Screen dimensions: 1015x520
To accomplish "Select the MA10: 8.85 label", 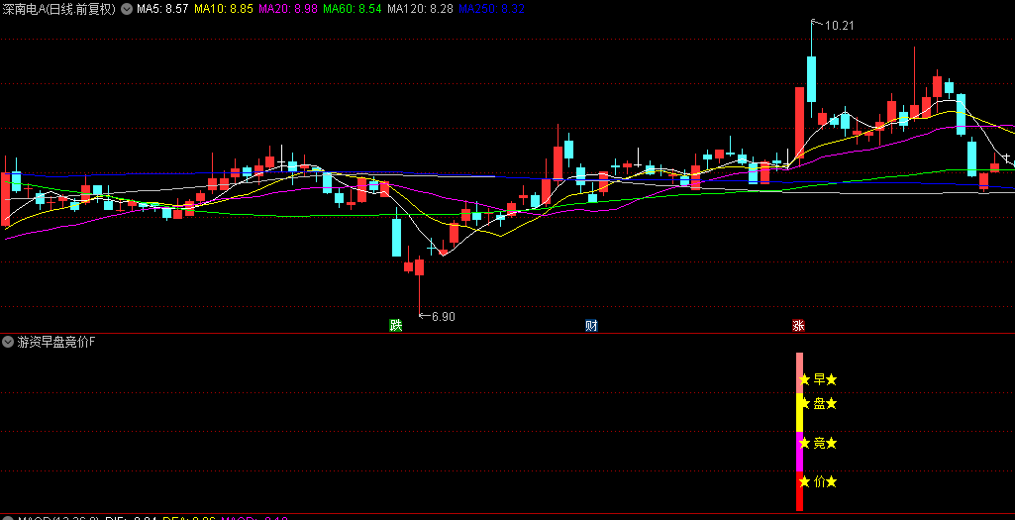I will pos(224,9).
